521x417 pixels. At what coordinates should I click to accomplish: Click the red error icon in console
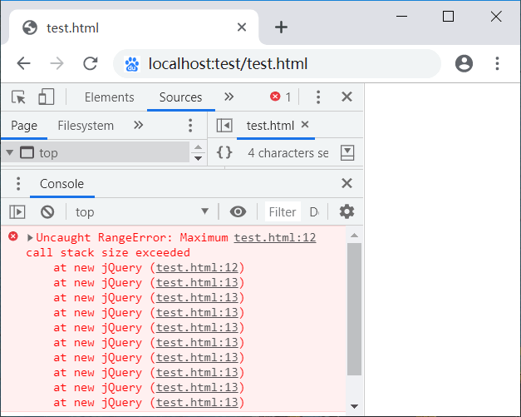(13, 236)
